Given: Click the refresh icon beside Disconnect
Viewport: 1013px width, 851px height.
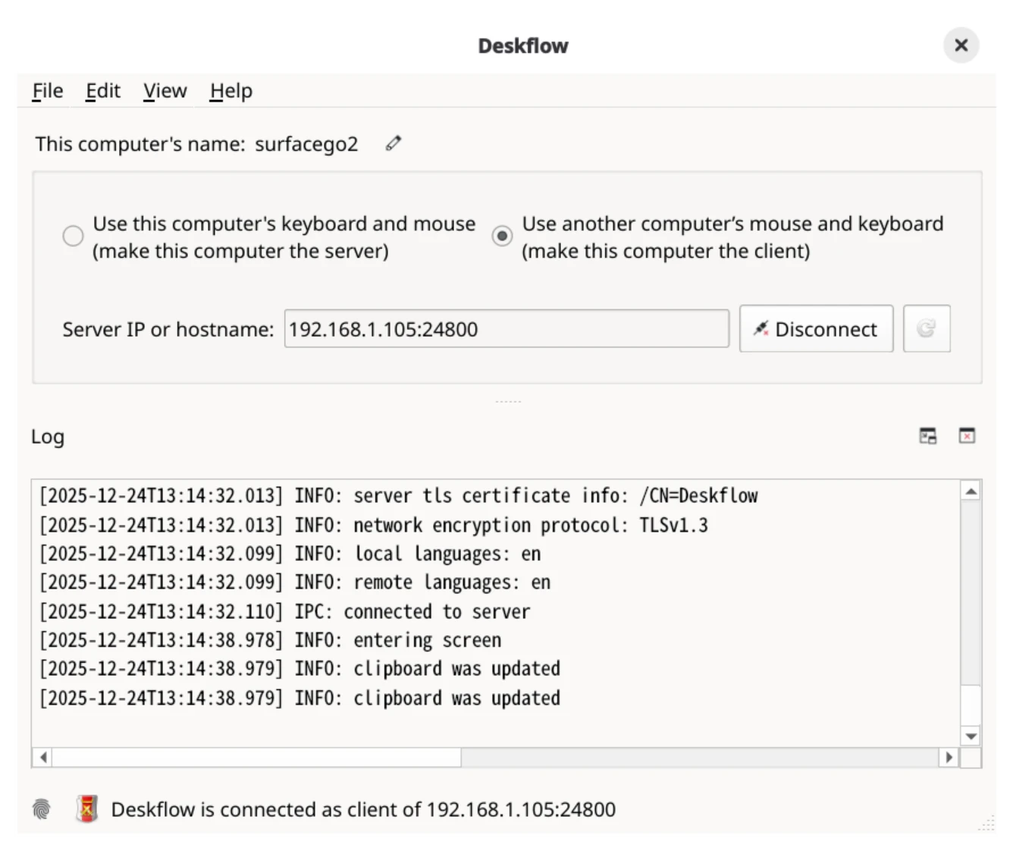Looking at the screenshot, I should tap(926, 328).
